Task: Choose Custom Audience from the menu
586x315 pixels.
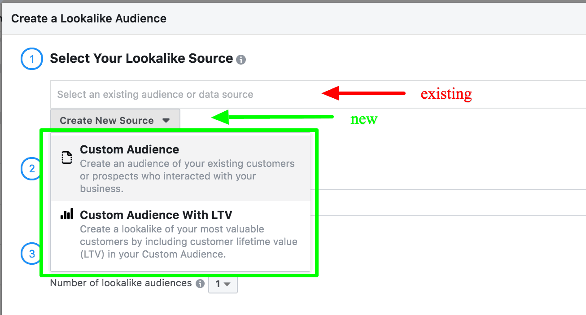Action: point(181,168)
